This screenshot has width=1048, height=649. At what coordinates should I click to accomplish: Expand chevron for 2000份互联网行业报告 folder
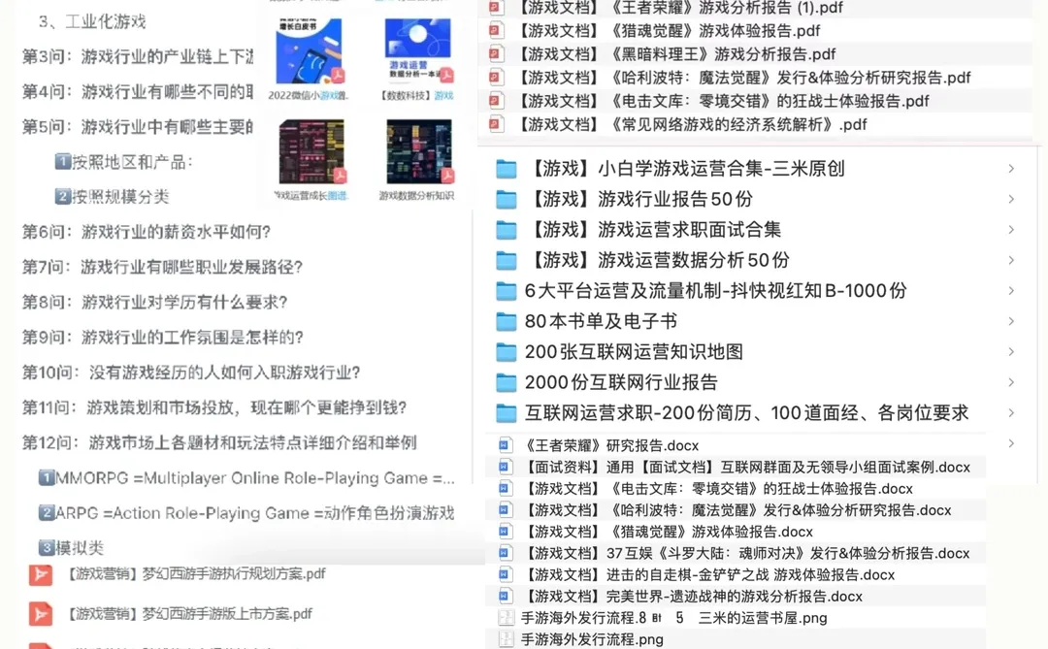(1011, 382)
